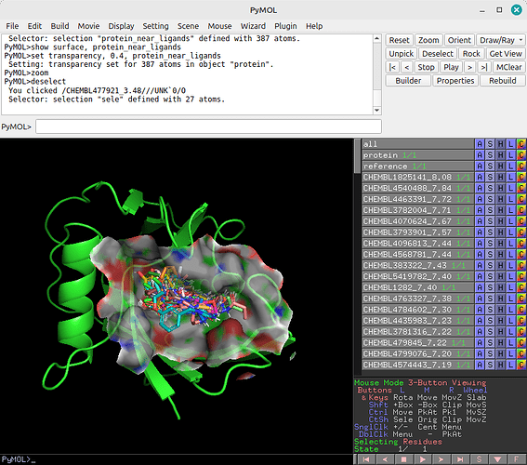Image resolution: width=527 pixels, height=465 pixels.
Task: Open Label menu for CHEMBL4540488_7.84
Action: coord(511,188)
